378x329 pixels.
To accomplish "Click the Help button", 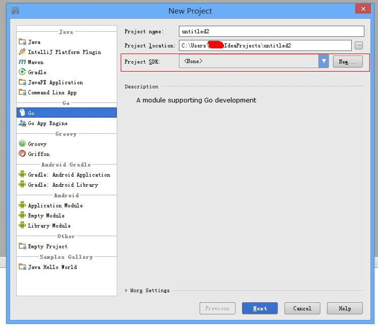I will pyautogui.click(x=345, y=308).
